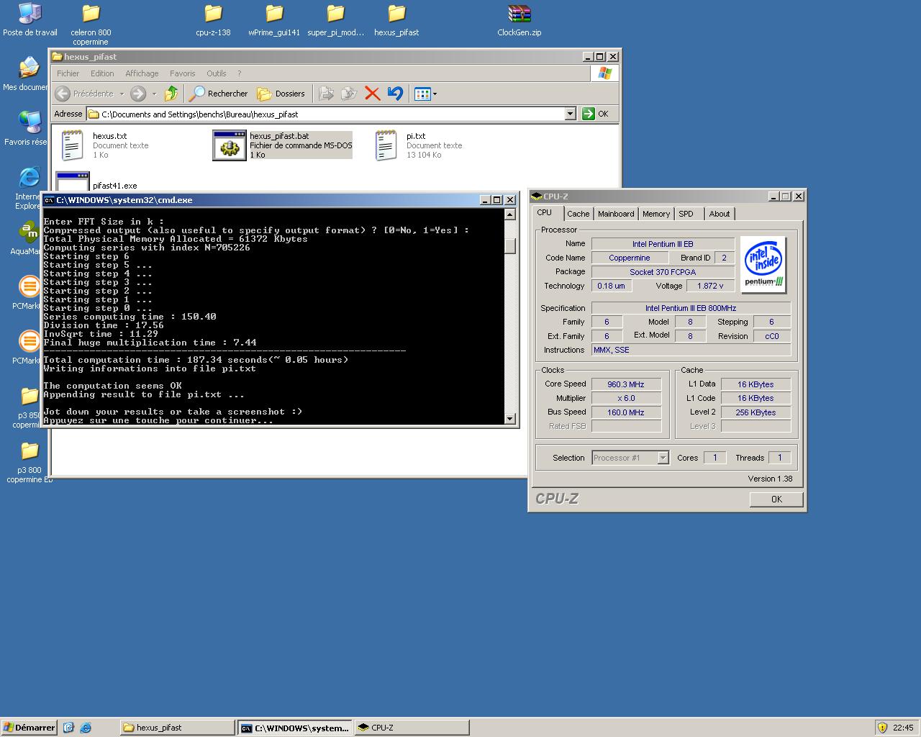Viewport: 921px width, 737px height.
Task: Click the Internet Explorer quick launch icon
Action: pos(85,728)
